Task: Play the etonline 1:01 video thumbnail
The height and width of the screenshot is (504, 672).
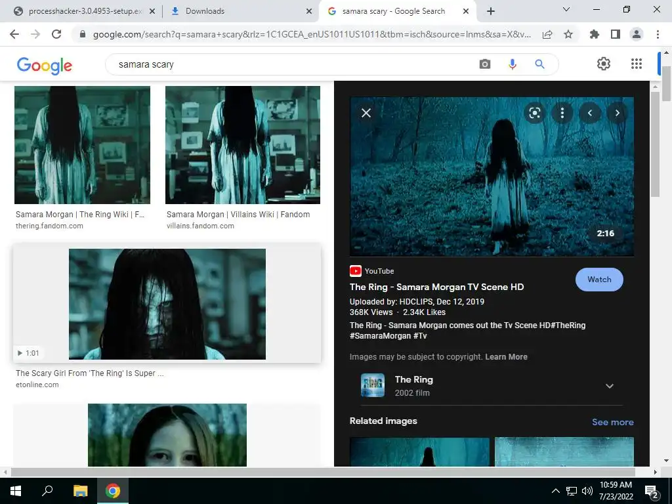Action: (167, 304)
